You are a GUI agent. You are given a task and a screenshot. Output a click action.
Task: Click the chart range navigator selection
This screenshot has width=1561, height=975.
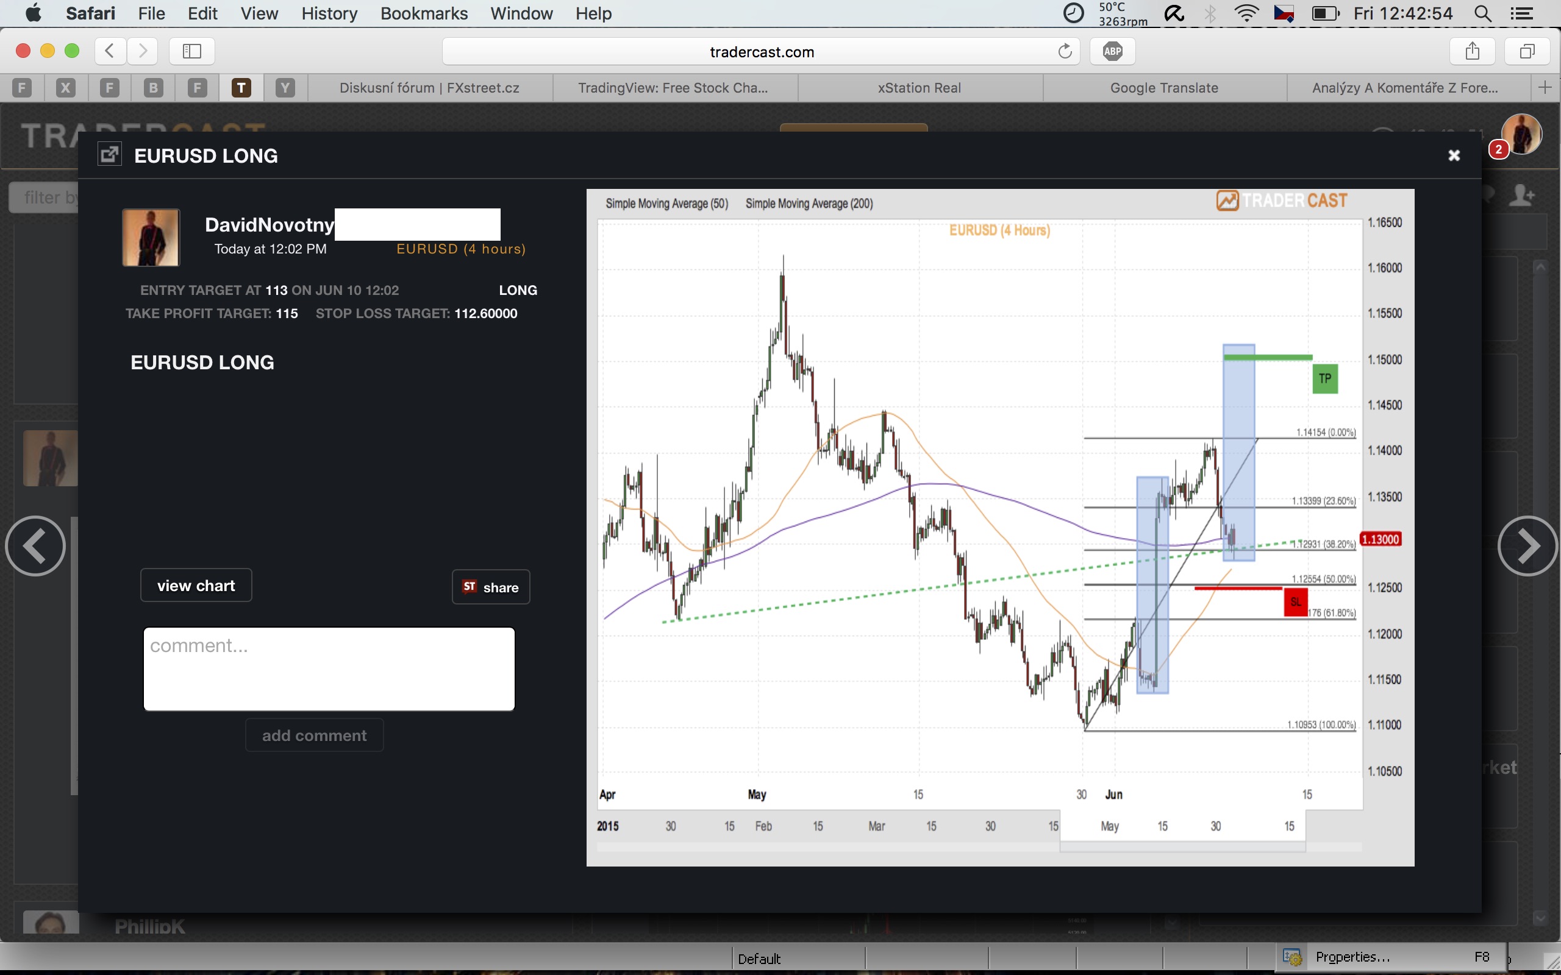point(1182,827)
